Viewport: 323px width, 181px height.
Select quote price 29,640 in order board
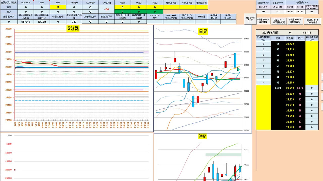[290, 88]
